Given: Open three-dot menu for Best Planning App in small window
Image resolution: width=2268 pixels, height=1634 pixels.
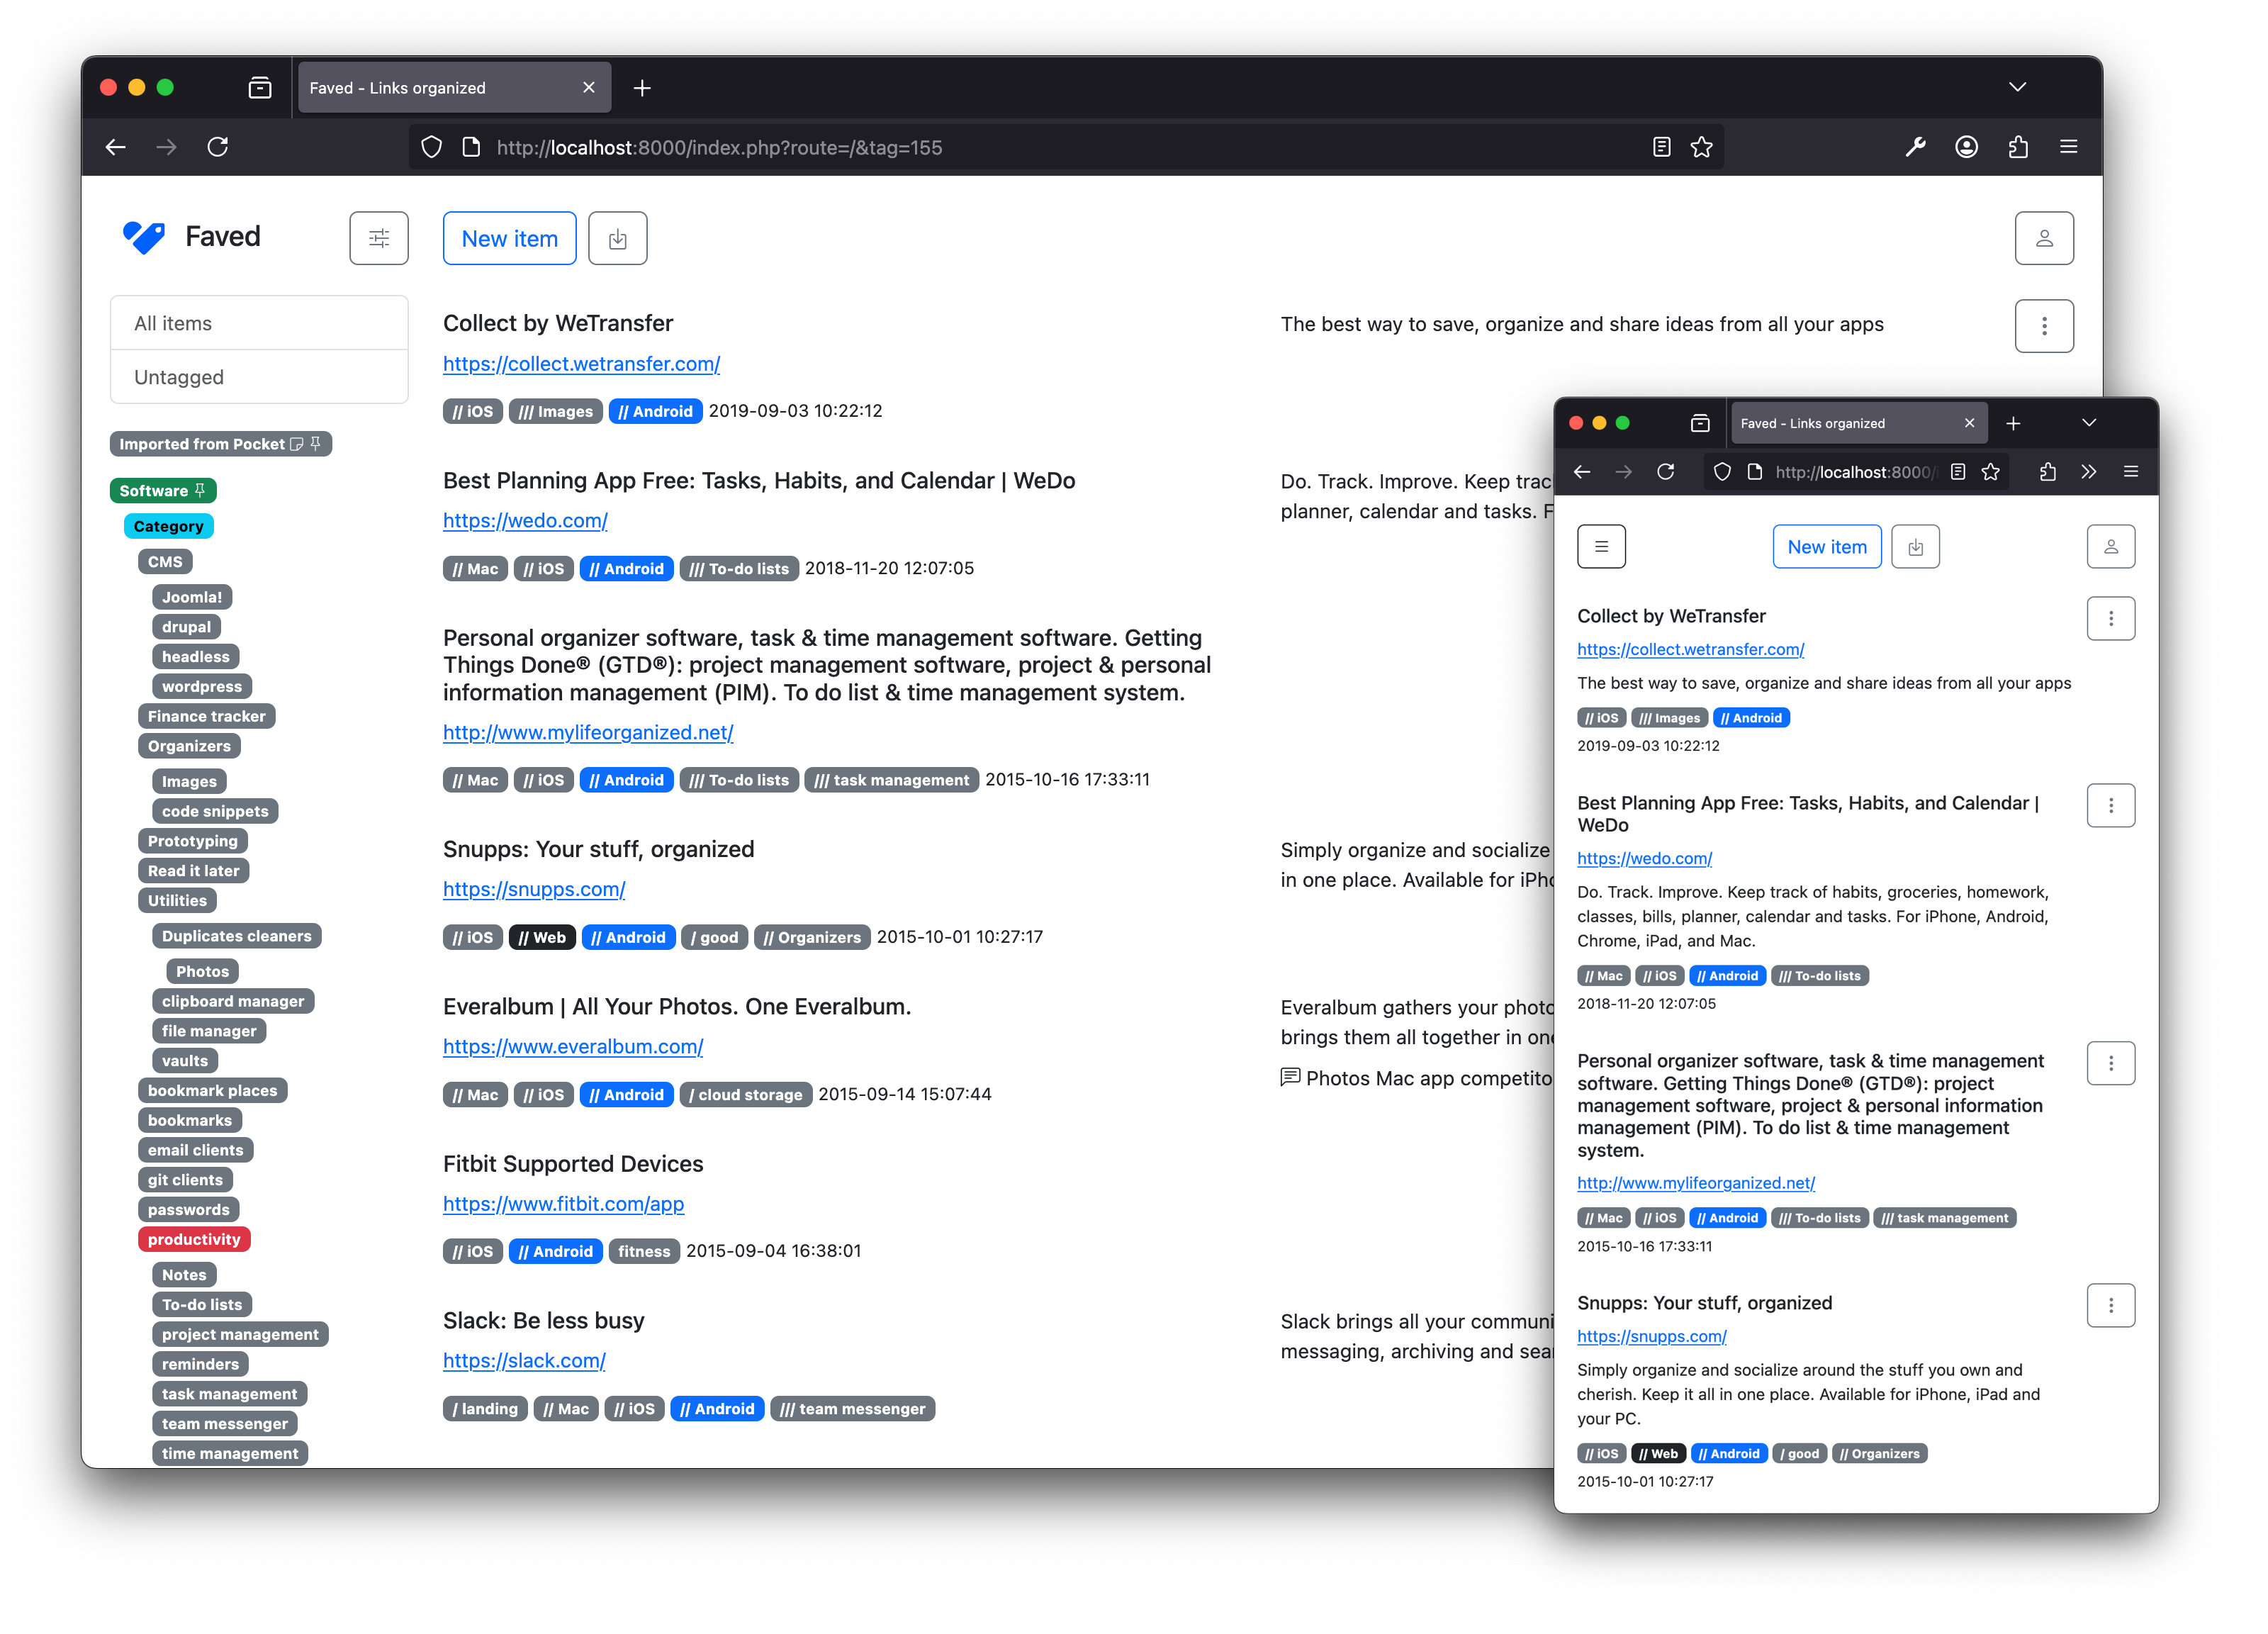Looking at the screenshot, I should point(2110,805).
